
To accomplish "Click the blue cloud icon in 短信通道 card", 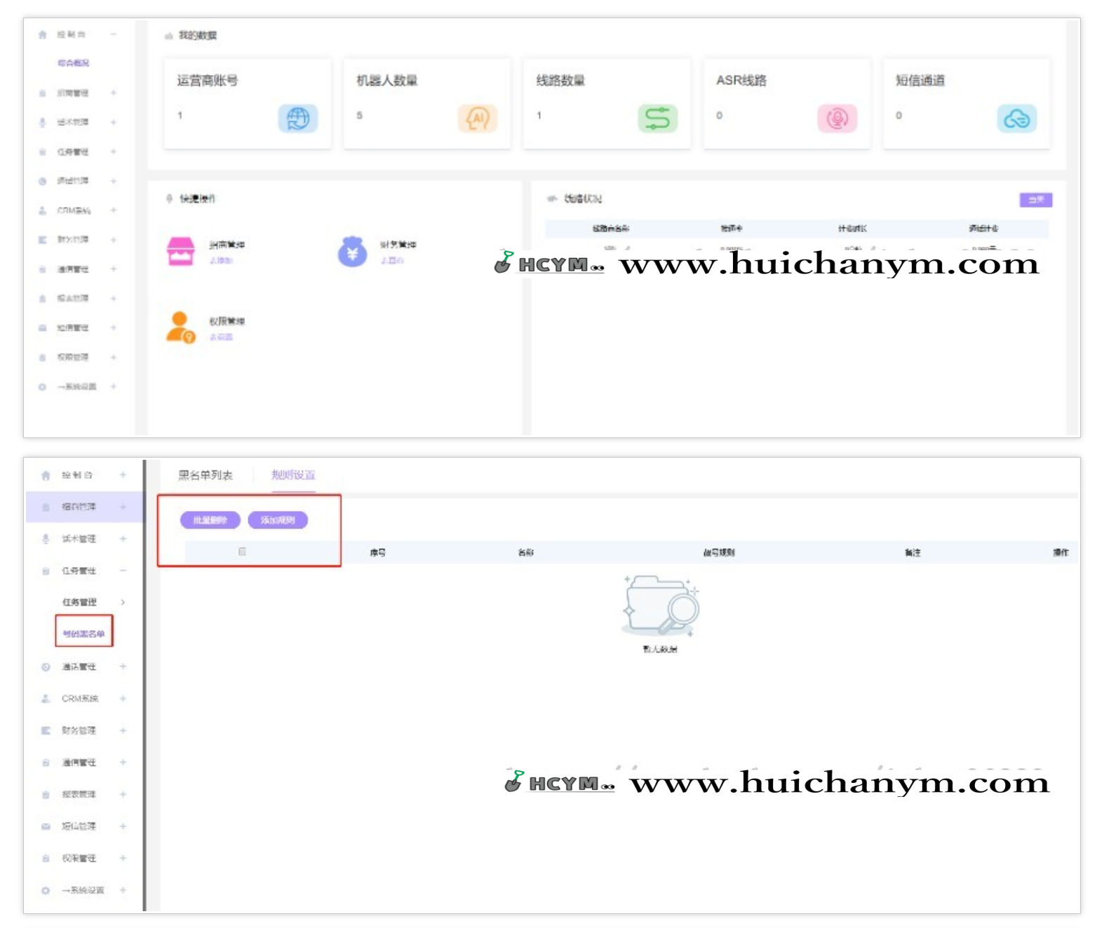I will [x=1016, y=118].
